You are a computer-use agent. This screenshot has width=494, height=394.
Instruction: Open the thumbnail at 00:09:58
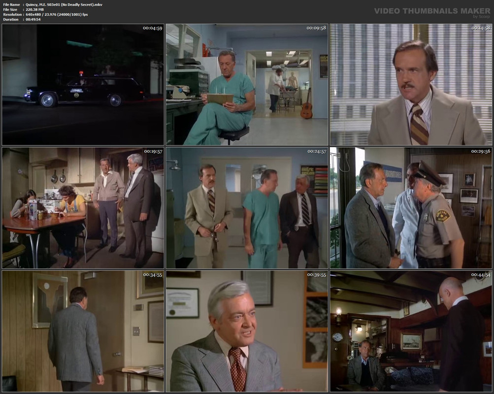247,84
